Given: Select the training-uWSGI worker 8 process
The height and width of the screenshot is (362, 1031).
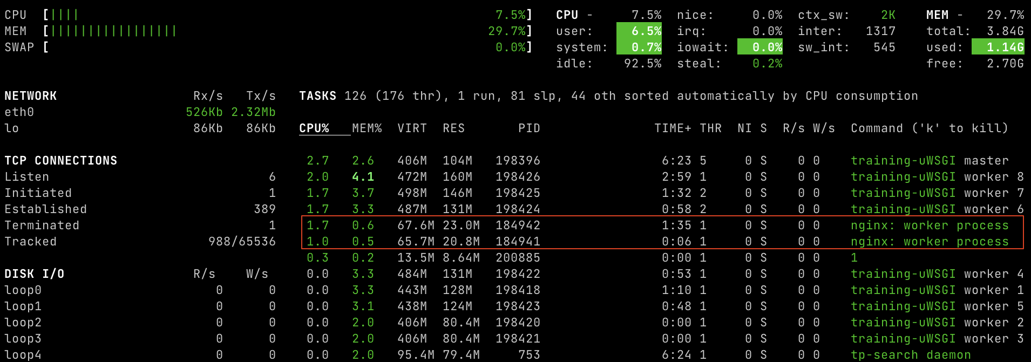Looking at the screenshot, I should [937, 177].
